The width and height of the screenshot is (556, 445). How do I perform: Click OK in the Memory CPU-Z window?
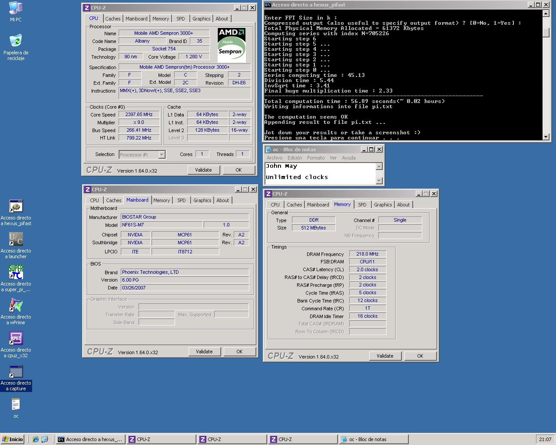click(420, 356)
